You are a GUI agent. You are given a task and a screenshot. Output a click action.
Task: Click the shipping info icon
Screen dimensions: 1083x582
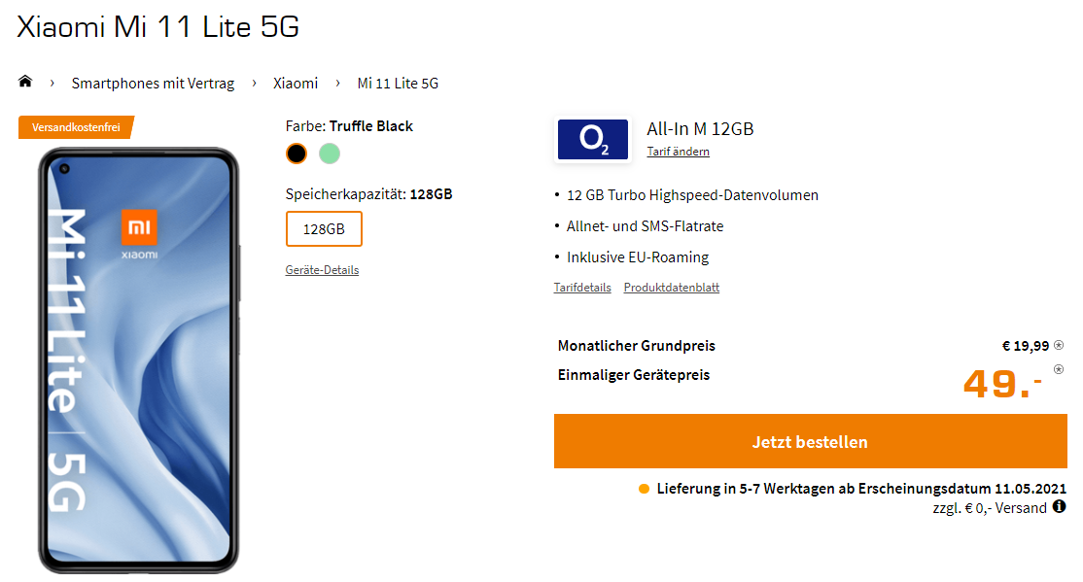[1060, 506]
